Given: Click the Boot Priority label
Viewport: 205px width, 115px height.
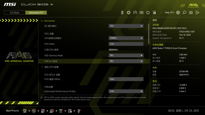Looking at the screenshot, I should 13,111.
